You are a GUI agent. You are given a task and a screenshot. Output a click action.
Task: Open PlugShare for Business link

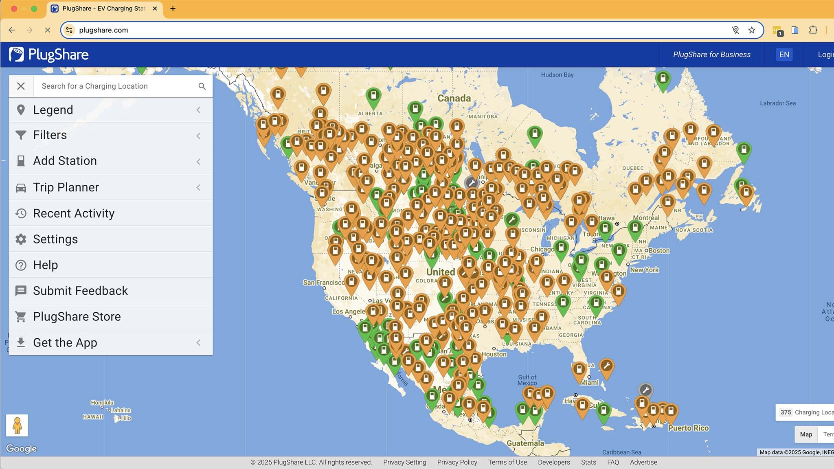(711, 55)
